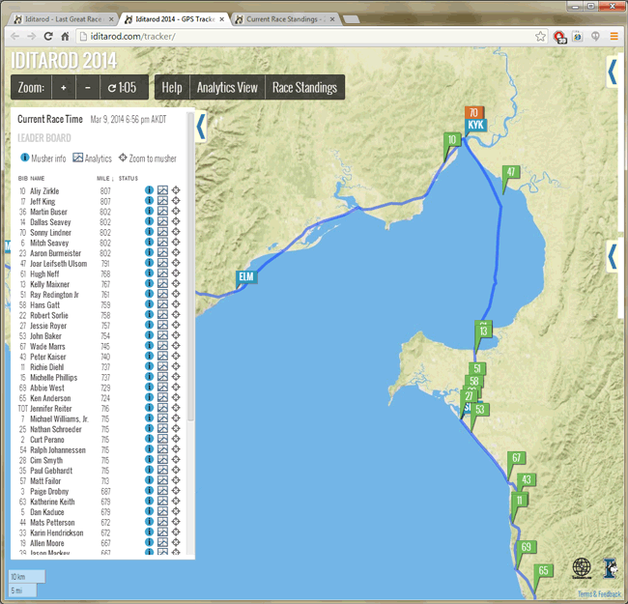Zoom to musher Peter Kaiser
The image size is (628, 604).
tap(176, 356)
